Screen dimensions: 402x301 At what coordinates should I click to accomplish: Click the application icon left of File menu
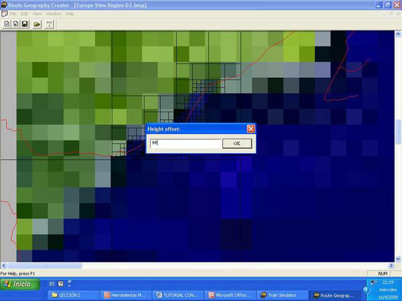click(x=4, y=14)
